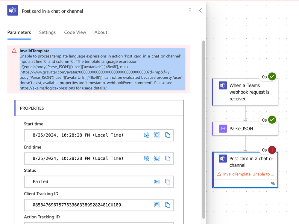Open the three-dot more options menu
The image size is (299, 224).
click(190, 10)
